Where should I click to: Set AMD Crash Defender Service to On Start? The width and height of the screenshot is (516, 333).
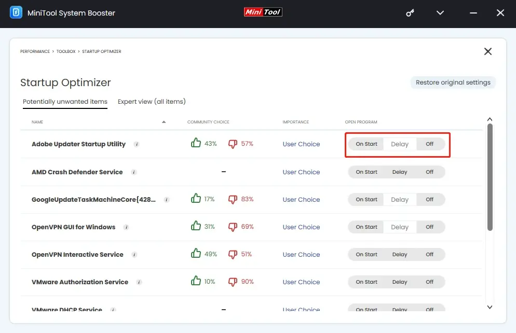[366, 172]
